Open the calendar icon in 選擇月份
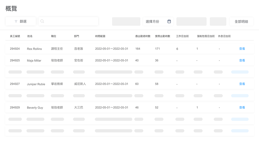 [169, 21]
